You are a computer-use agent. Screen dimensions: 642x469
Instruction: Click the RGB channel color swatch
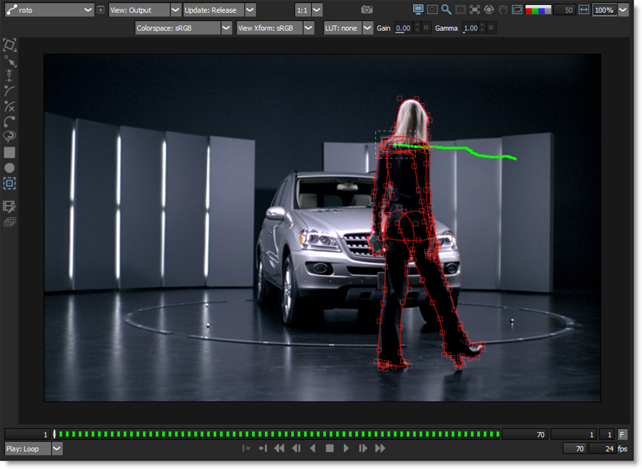tap(538, 10)
